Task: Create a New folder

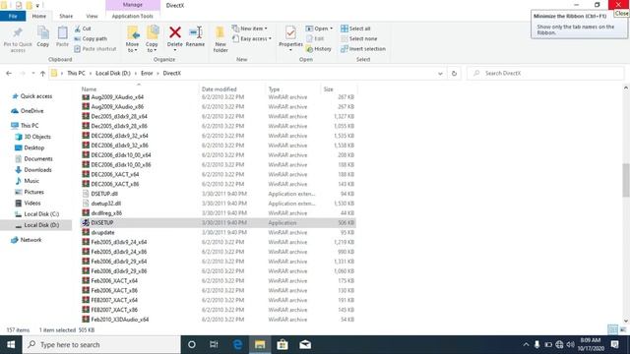Action: point(220,39)
